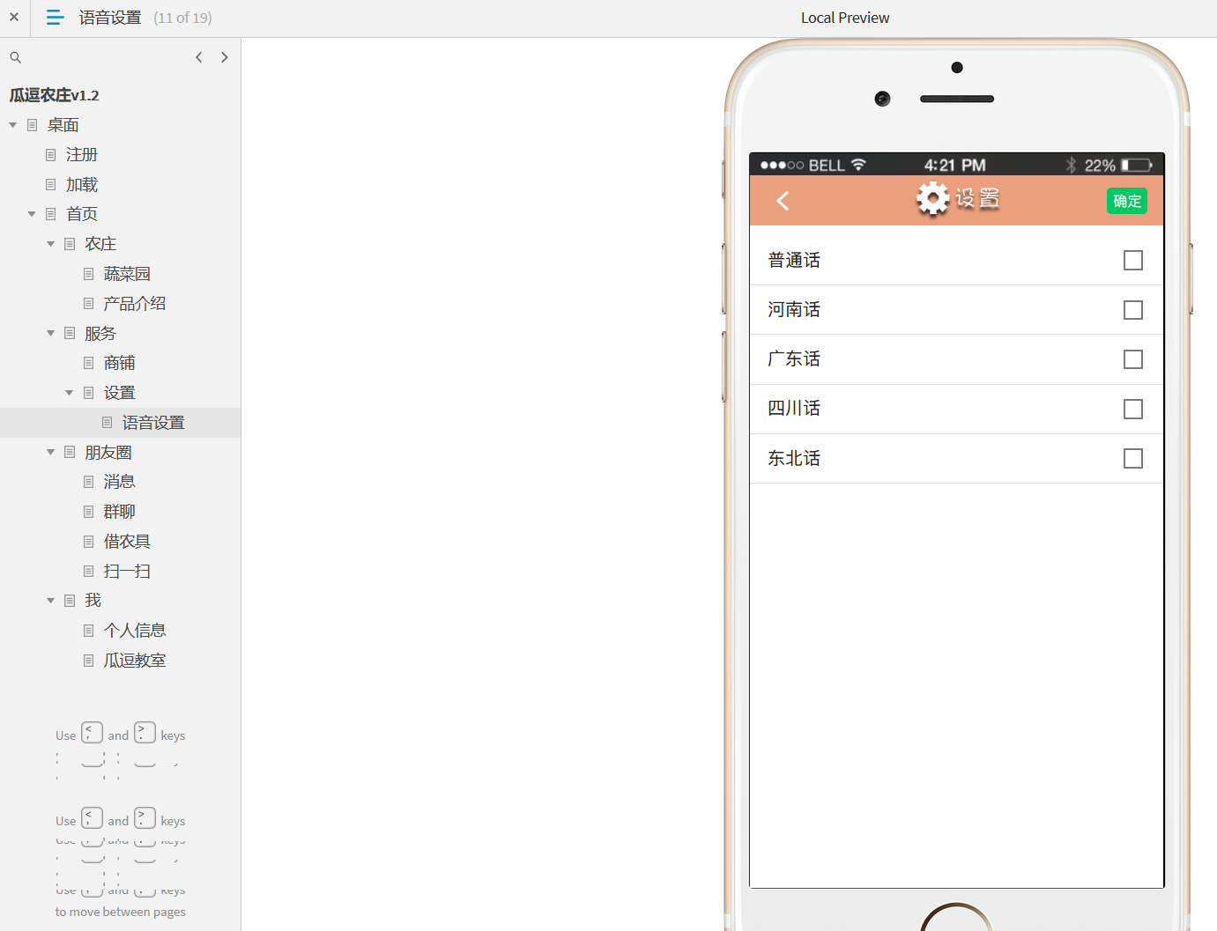
Task: Check the 广东话 checkbox
Action: [1133, 359]
